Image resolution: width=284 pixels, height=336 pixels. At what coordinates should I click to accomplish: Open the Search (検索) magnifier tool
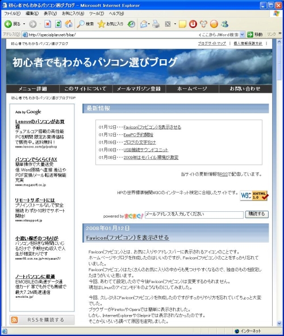[85, 24]
